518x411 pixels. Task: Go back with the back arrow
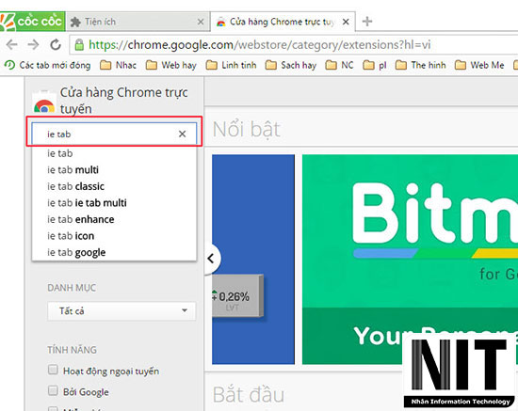(12, 45)
